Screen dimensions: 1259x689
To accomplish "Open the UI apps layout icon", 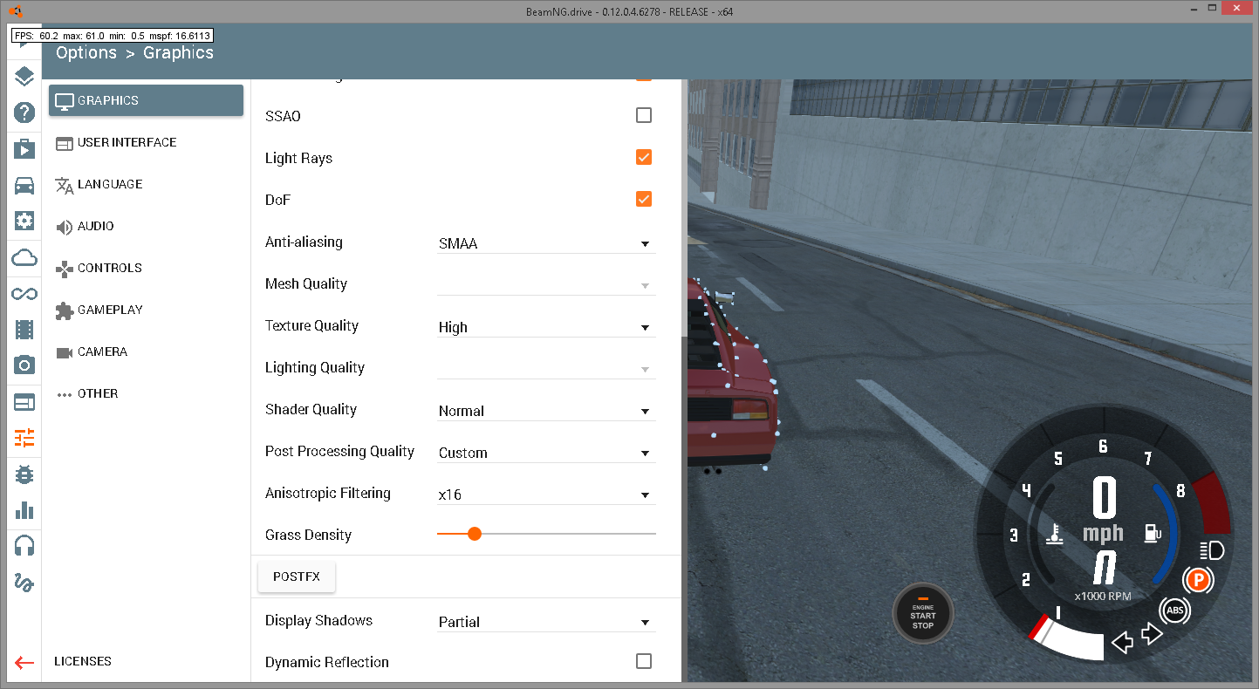I will pyautogui.click(x=24, y=402).
